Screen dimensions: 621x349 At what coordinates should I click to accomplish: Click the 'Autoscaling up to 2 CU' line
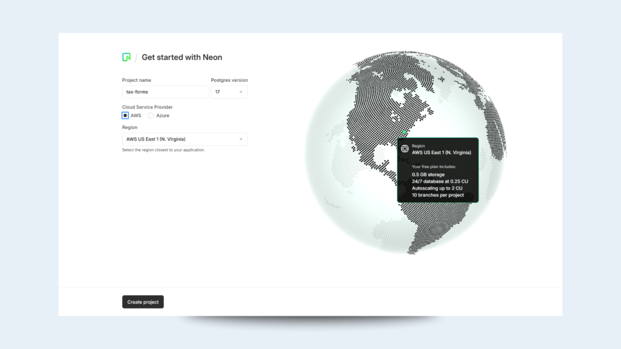[x=437, y=188]
